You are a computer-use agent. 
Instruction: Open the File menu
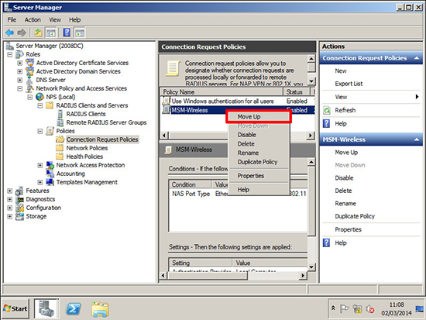(x=12, y=20)
